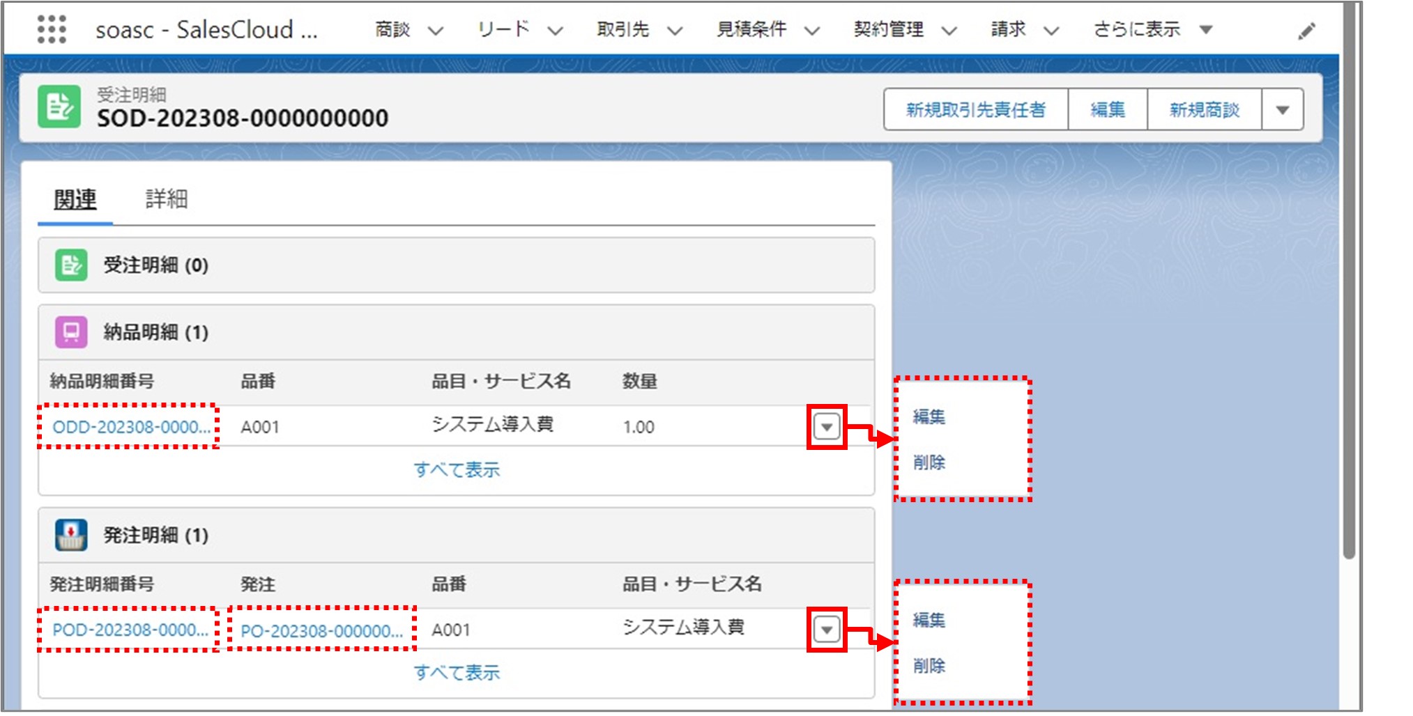Expand the 契約管理 nav dropdown chevron
Image resolution: width=1413 pixels, height=716 pixels.
coord(949,31)
